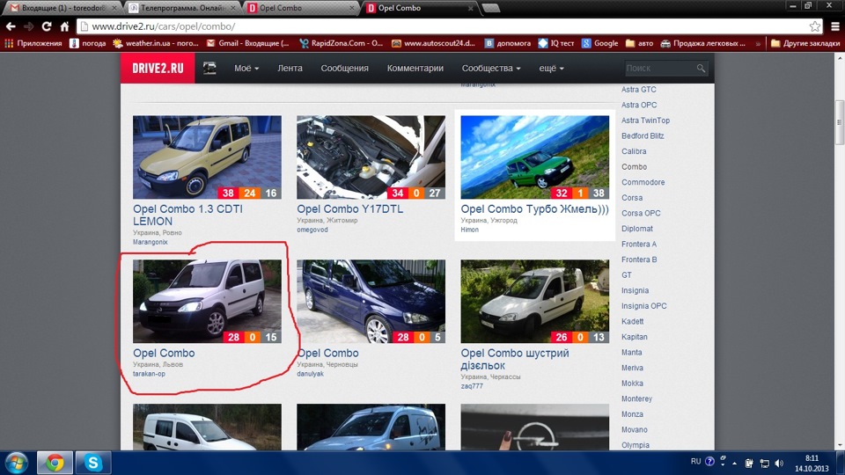The height and width of the screenshot is (475, 845).
Task: Open the Приложения apps bookmark
Action: 33,43
